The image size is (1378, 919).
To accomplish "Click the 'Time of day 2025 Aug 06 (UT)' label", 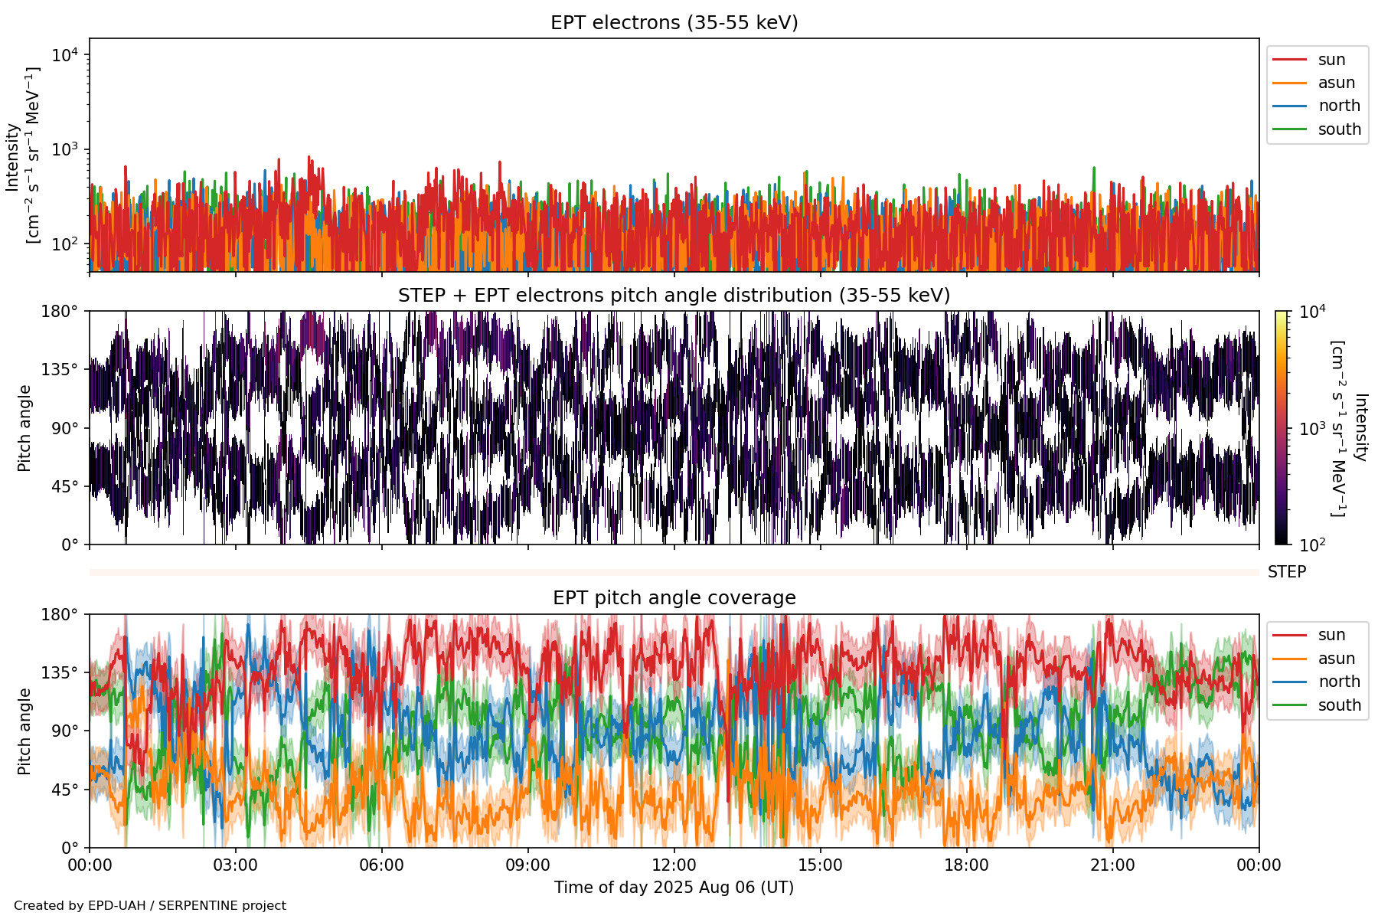I will tap(674, 888).
